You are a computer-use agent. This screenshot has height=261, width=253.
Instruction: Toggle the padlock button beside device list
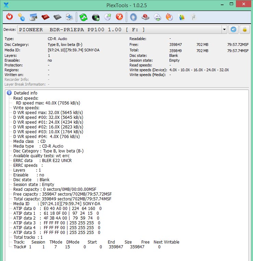[244, 29]
